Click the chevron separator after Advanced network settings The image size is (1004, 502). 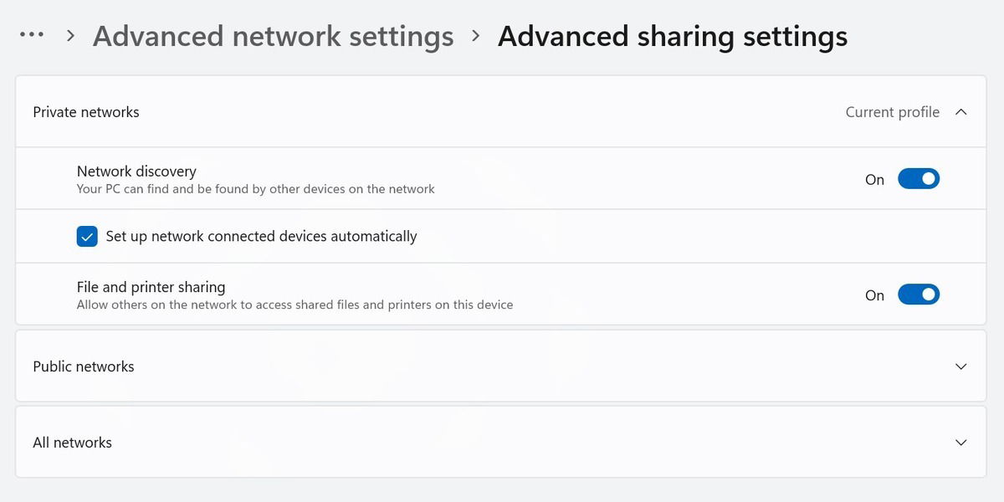(475, 36)
